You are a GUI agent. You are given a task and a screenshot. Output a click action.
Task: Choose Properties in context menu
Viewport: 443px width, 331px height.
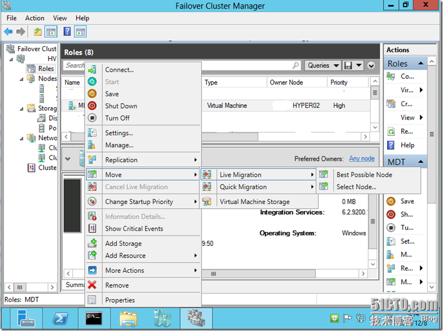(143, 300)
